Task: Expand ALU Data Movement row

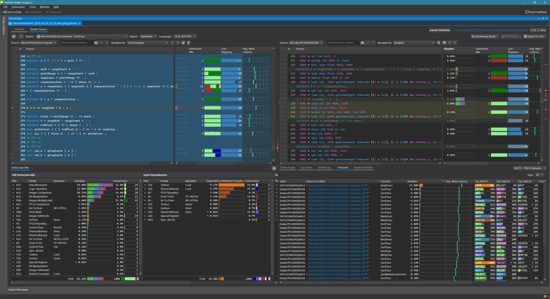Action: click(x=13, y=185)
